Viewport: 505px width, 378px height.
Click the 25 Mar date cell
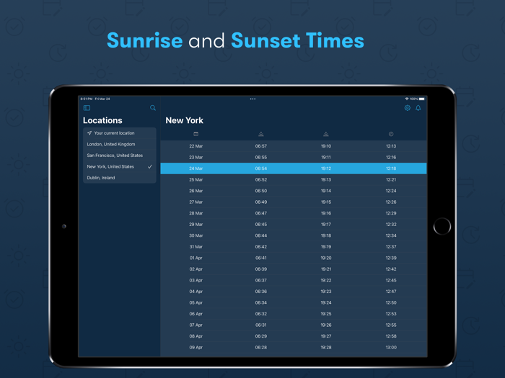(x=196, y=180)
